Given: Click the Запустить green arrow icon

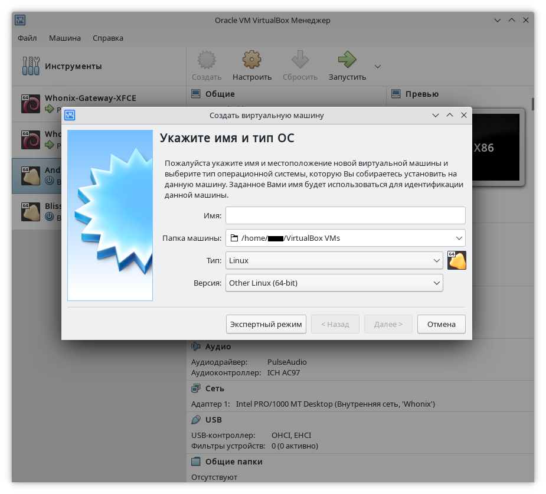Looking at the screenshot, I should (x=347, y=60).
